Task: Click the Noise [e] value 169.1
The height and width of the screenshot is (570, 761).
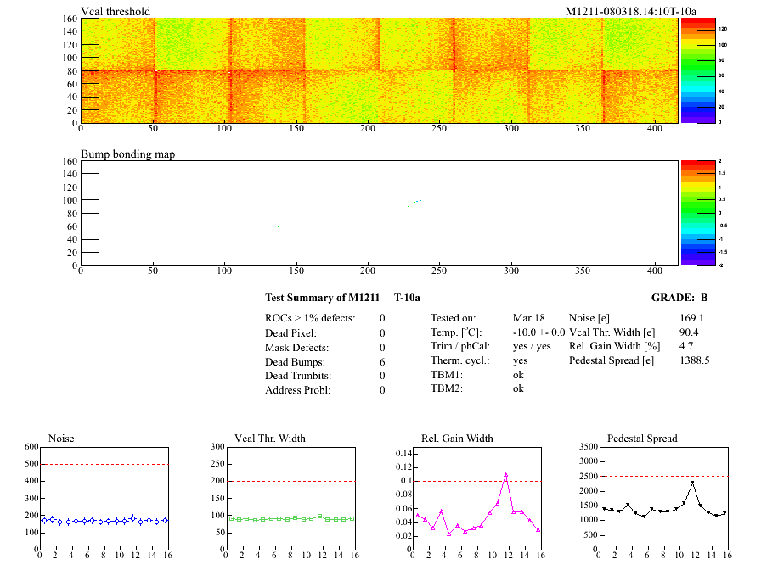Action: coord(693,318)
